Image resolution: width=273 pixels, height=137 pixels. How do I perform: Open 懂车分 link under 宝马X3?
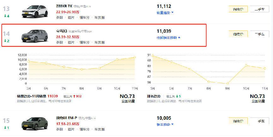(85, 43)
